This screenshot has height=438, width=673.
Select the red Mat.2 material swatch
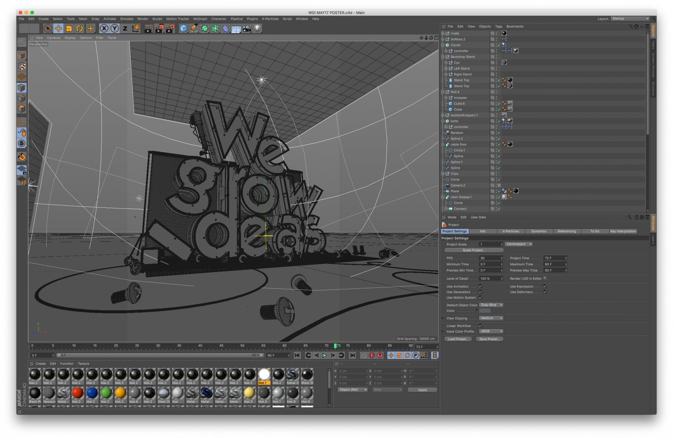click(x=77, y=393)
